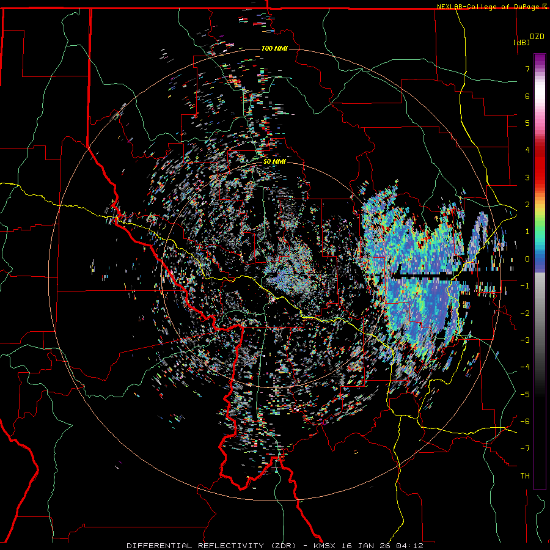Click the DZD color scale title
The image size is (550, 550).
[x=537, y=37]
